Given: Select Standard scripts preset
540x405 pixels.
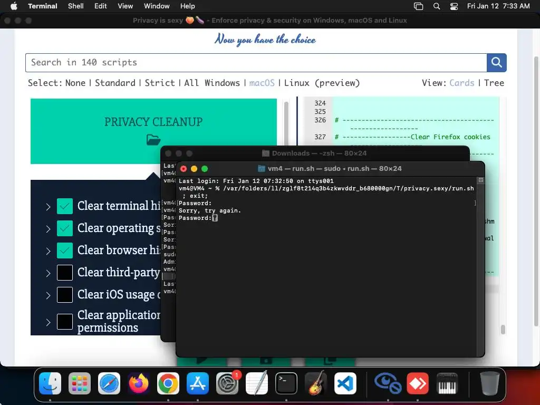Looking at the screenshot, I should 115,83.
